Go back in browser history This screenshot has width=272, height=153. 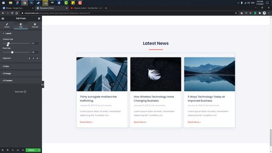coord(3,13)
